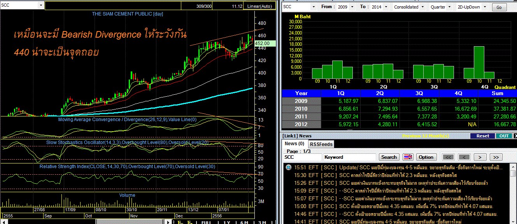Click the THE SIAM CEMENT PUBLIC [day] title

pyautogui.click(x=128, y=14)
